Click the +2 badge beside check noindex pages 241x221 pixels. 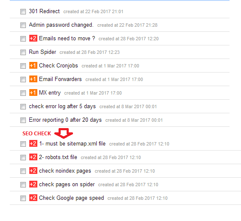point(33,171)
